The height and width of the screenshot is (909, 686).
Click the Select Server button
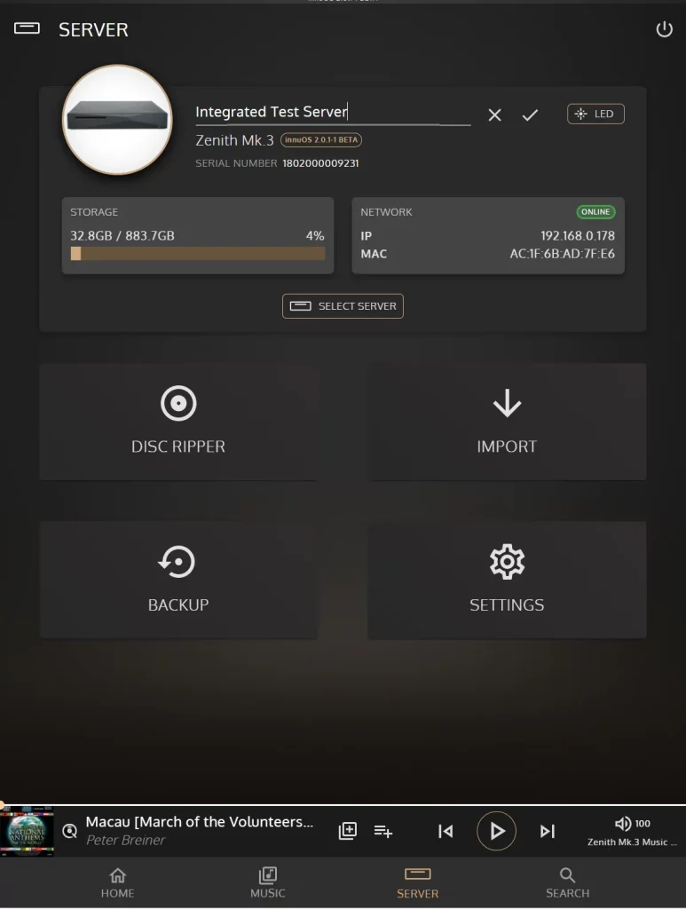[343, 306]
